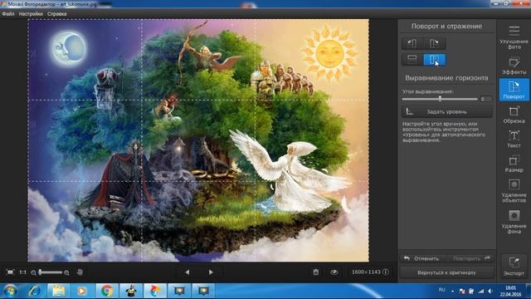The image size is (531, 299).
Task: Open the Удаление объектов tool
Action: [x=514, y=190]
